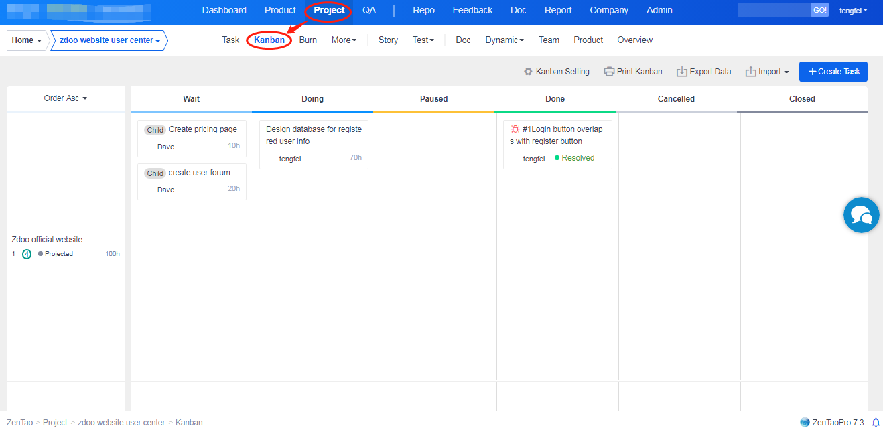Screen dimensions: 883x432
Task: Open the QA menu in top navigation
Action: coord(369,11)
